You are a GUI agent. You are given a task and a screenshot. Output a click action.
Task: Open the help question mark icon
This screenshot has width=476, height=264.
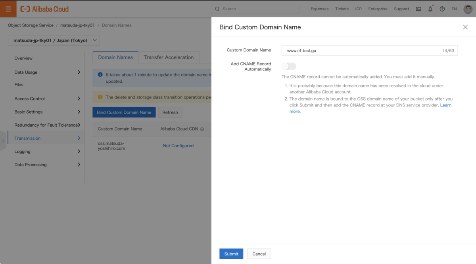point(442,9)
